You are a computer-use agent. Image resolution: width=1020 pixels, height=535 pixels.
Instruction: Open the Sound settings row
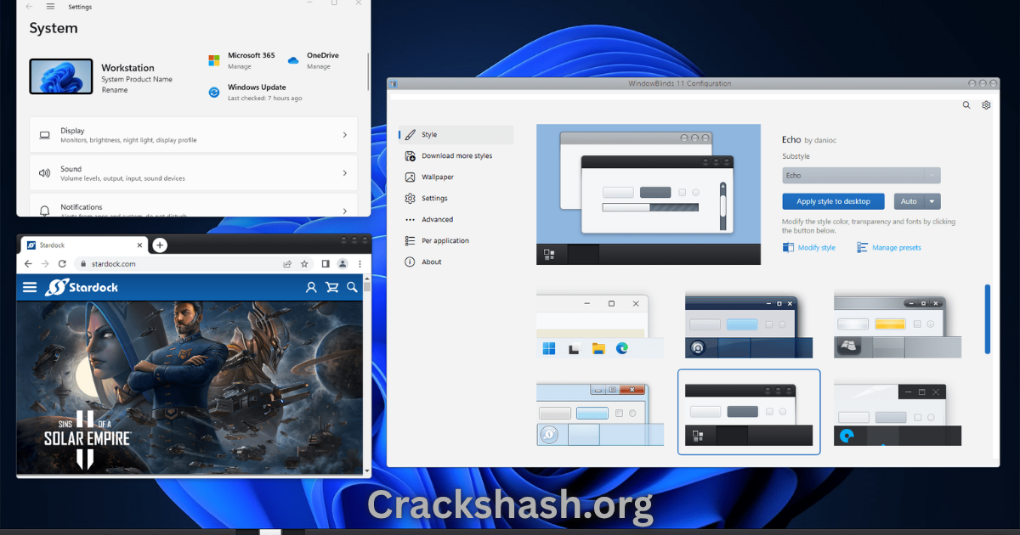point(193,173)
